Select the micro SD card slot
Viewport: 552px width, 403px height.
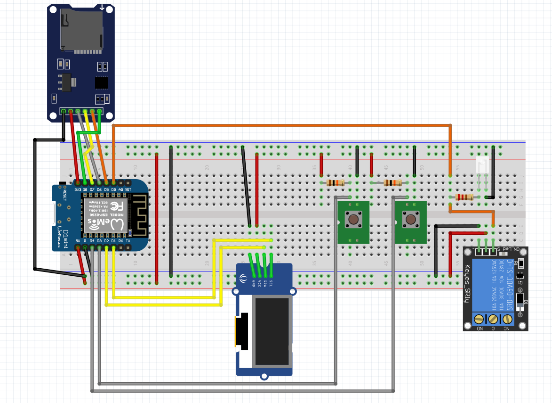click(x=82, y=31)
